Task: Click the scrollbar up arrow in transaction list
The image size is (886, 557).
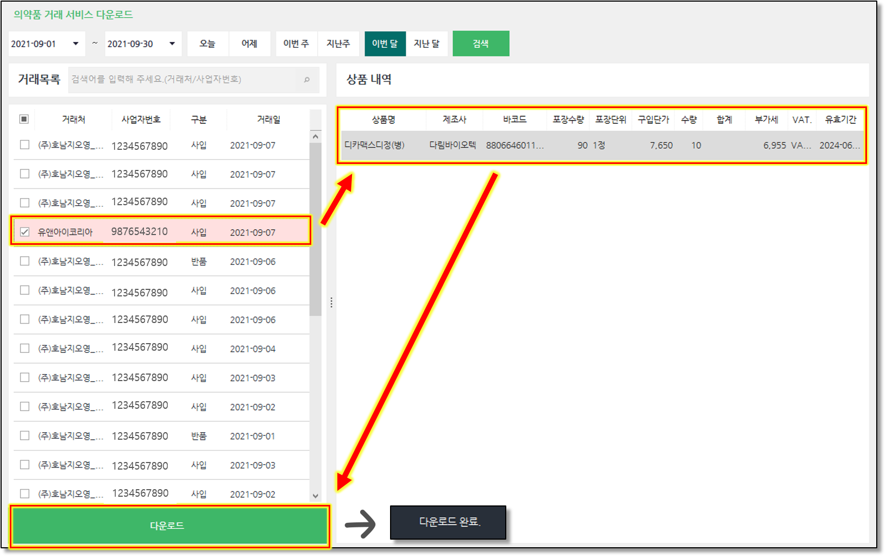Action: pyautogui.click(x=316, y=137)
